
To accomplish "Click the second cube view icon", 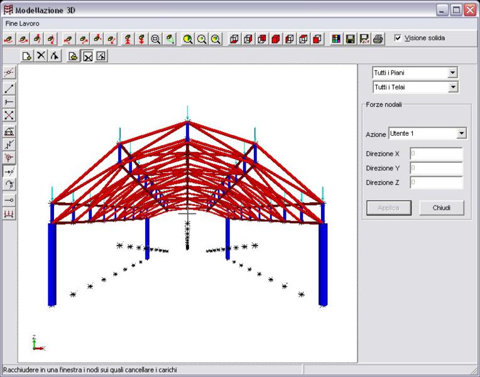I will click(248, 39).
